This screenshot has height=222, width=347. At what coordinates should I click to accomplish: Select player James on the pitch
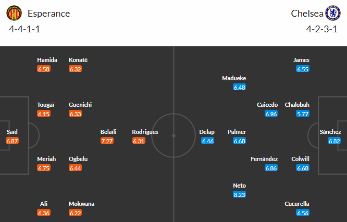(302, 60)
